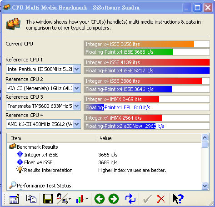Save results with the floppy disk icon
Screen dimensions: 215x207
48,199
